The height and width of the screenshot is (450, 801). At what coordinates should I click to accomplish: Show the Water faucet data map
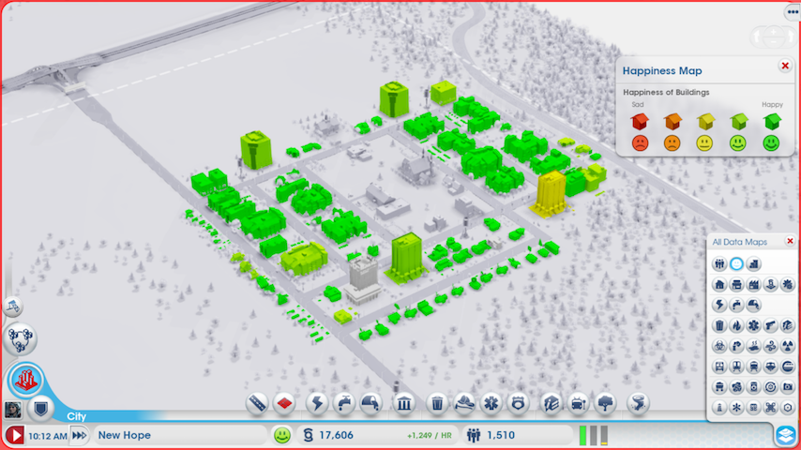coord(736,305)
